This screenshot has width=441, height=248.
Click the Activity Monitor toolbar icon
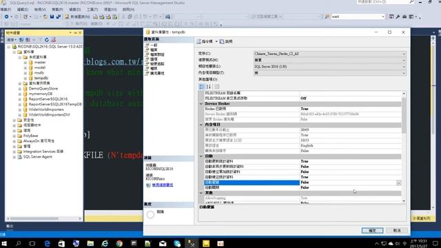coord(167,17)
